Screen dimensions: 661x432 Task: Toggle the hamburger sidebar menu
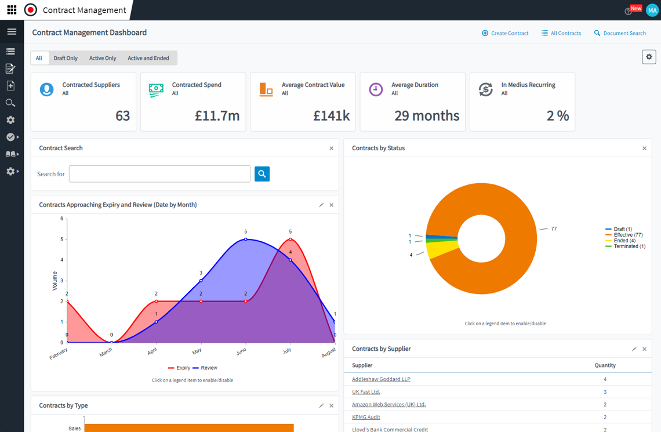[12, 32]
